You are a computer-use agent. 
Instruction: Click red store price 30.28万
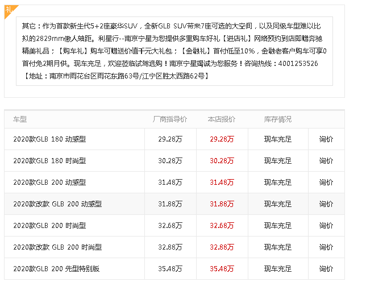[x=222, y=161]
